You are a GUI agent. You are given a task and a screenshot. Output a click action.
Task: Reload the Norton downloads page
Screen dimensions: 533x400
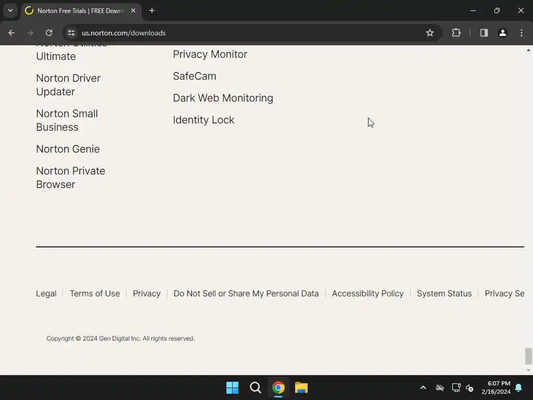coord(49,33)
